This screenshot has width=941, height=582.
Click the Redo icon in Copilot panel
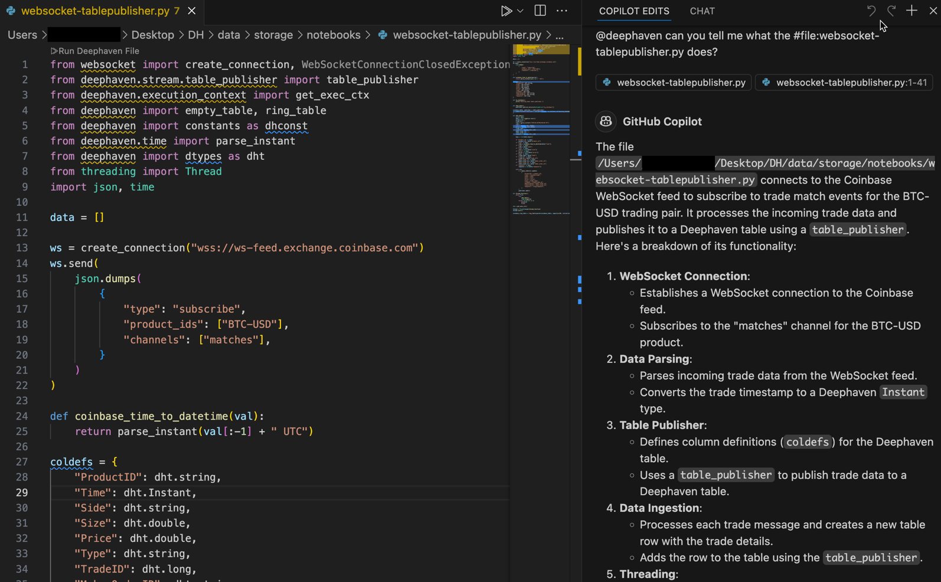(891, 11)
